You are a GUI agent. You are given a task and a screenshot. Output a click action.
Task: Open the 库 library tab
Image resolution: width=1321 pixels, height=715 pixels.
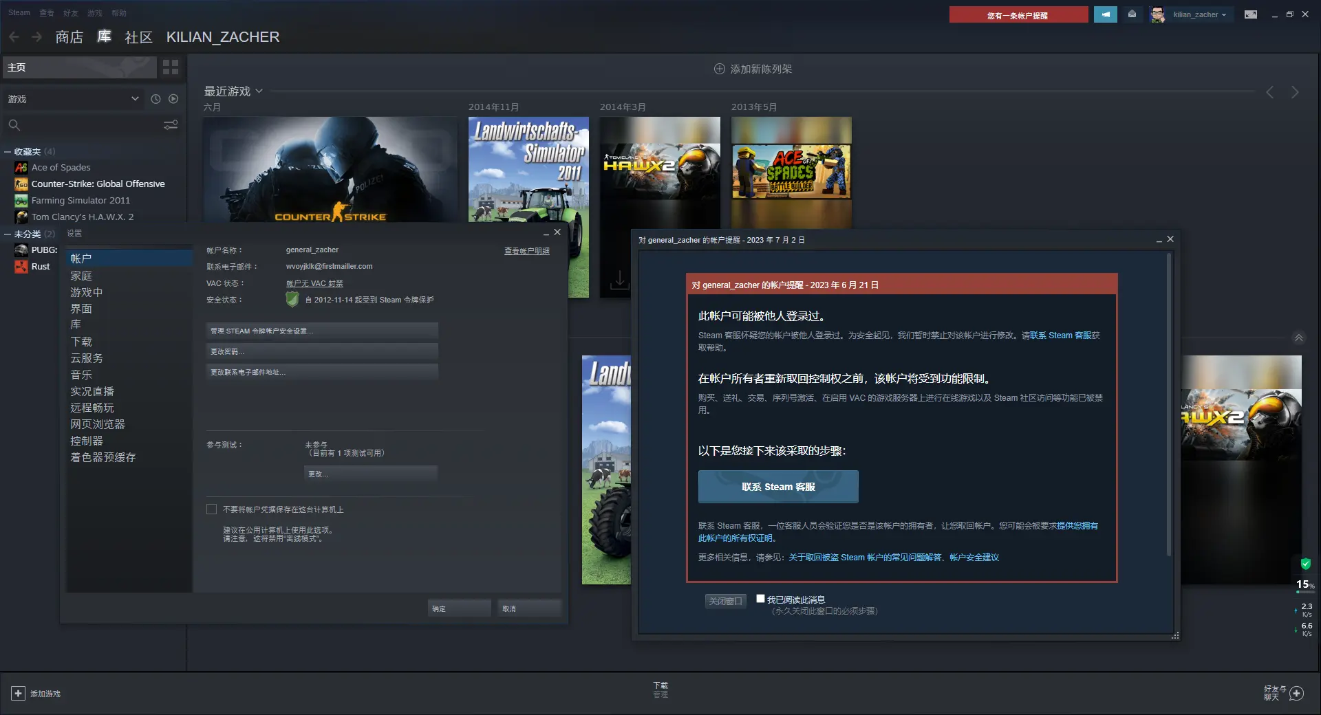click(104, 36)
